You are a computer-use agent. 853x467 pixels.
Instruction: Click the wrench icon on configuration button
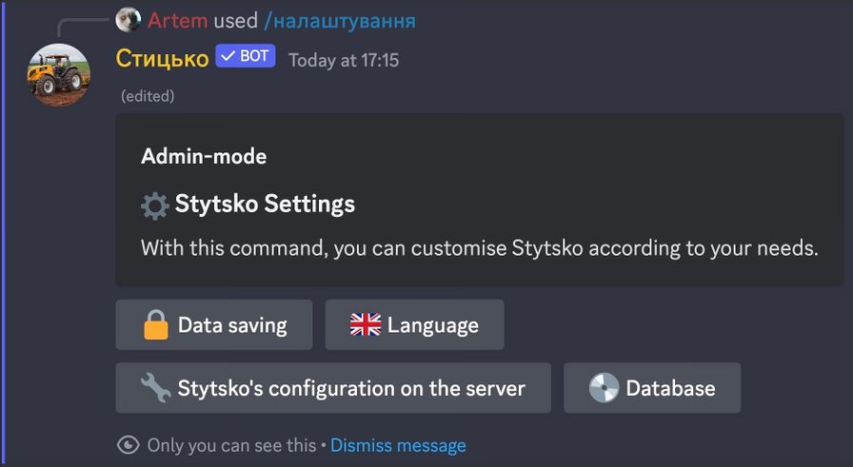point(155,388)
